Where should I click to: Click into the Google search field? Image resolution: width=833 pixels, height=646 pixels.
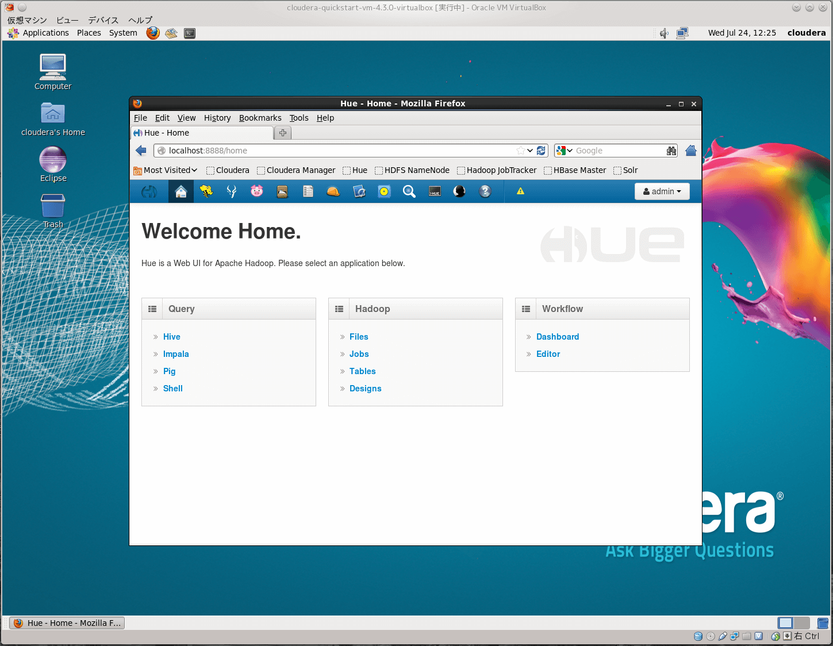tap(620, 151)
